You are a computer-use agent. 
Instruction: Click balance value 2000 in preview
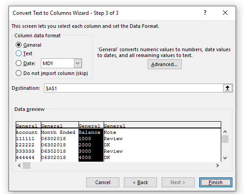pyautogui.click(x=85, y=145)
